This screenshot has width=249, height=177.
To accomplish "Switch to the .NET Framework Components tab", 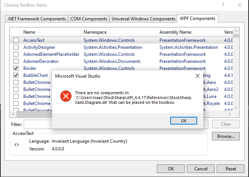I will [x=37, y=19].
